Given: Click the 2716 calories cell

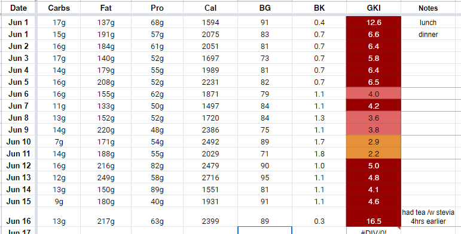Looking at the screenshot, I should point(210,177).
